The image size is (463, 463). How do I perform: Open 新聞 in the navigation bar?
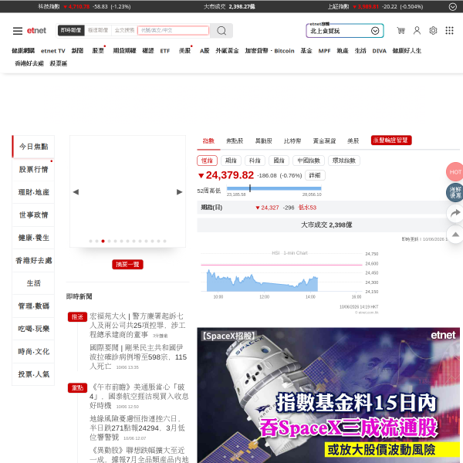[x=77, y=51]
